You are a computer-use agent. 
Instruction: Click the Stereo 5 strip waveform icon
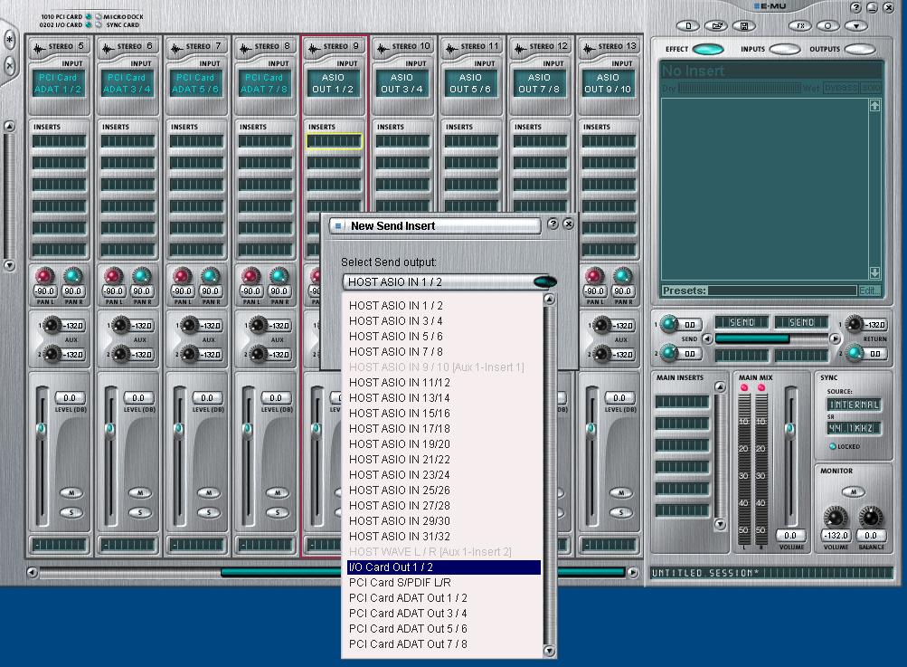pos(39,47)
